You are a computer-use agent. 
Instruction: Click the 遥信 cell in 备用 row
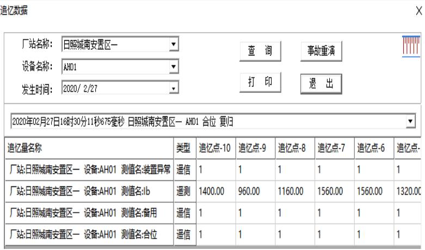point(185,213)
